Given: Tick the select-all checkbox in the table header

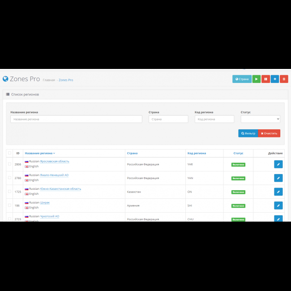Looking at the screenshot, I should (9, 153).
